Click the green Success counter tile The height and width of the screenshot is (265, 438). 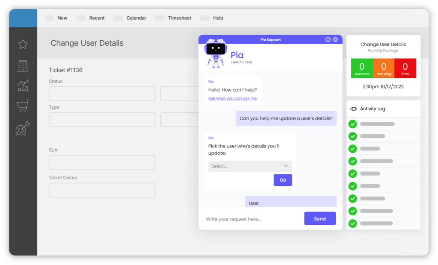pyautogui.click(x=362, y=68)
